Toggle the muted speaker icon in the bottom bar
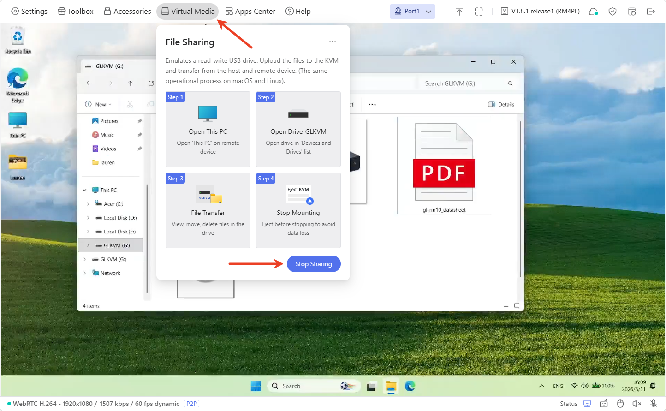 [x=637, y=404]
